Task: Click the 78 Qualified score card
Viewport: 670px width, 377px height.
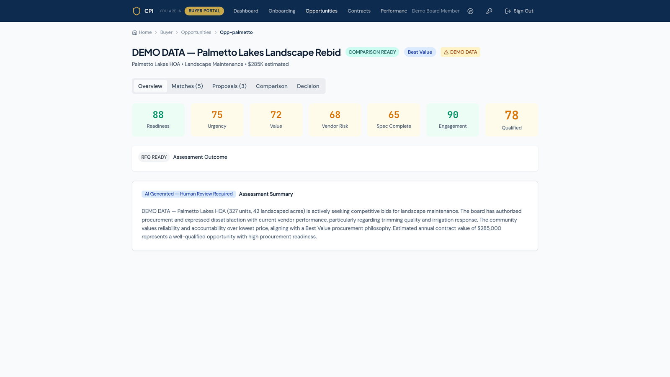Action: point(512,120)
